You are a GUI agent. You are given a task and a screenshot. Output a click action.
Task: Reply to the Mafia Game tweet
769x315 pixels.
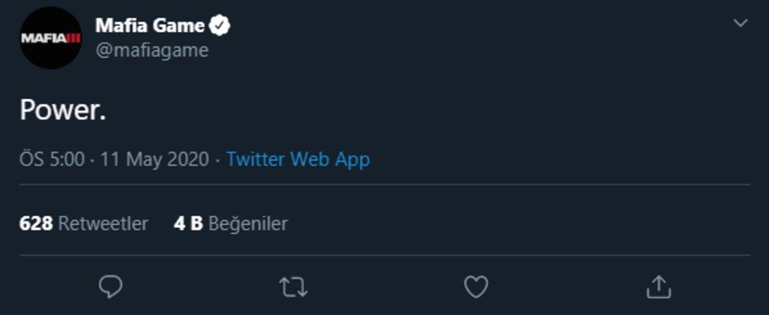110,287
